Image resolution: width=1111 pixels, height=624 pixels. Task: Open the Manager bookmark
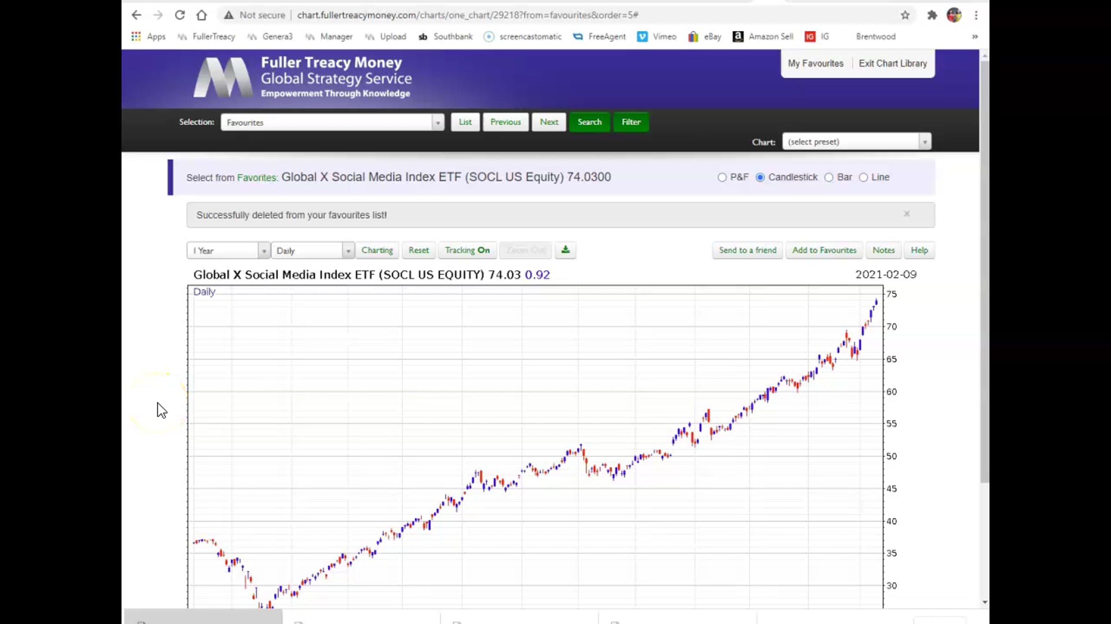[x=329, y=37]
